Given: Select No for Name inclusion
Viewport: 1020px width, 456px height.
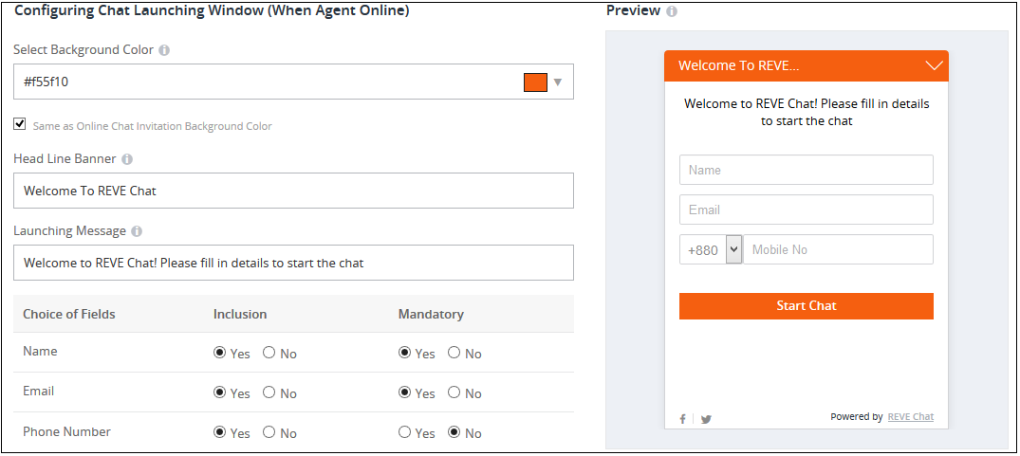Looking at the screenshot, I should 269,353.
